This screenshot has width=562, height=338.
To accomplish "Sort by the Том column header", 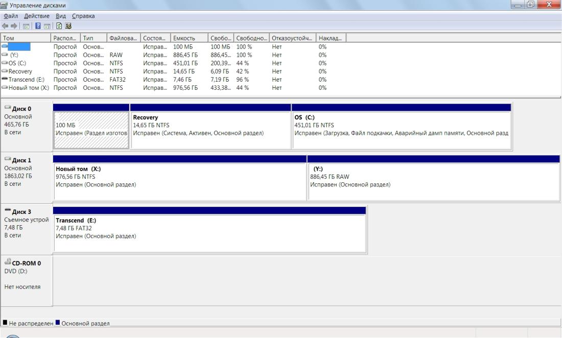I will [x=26, y=38].
